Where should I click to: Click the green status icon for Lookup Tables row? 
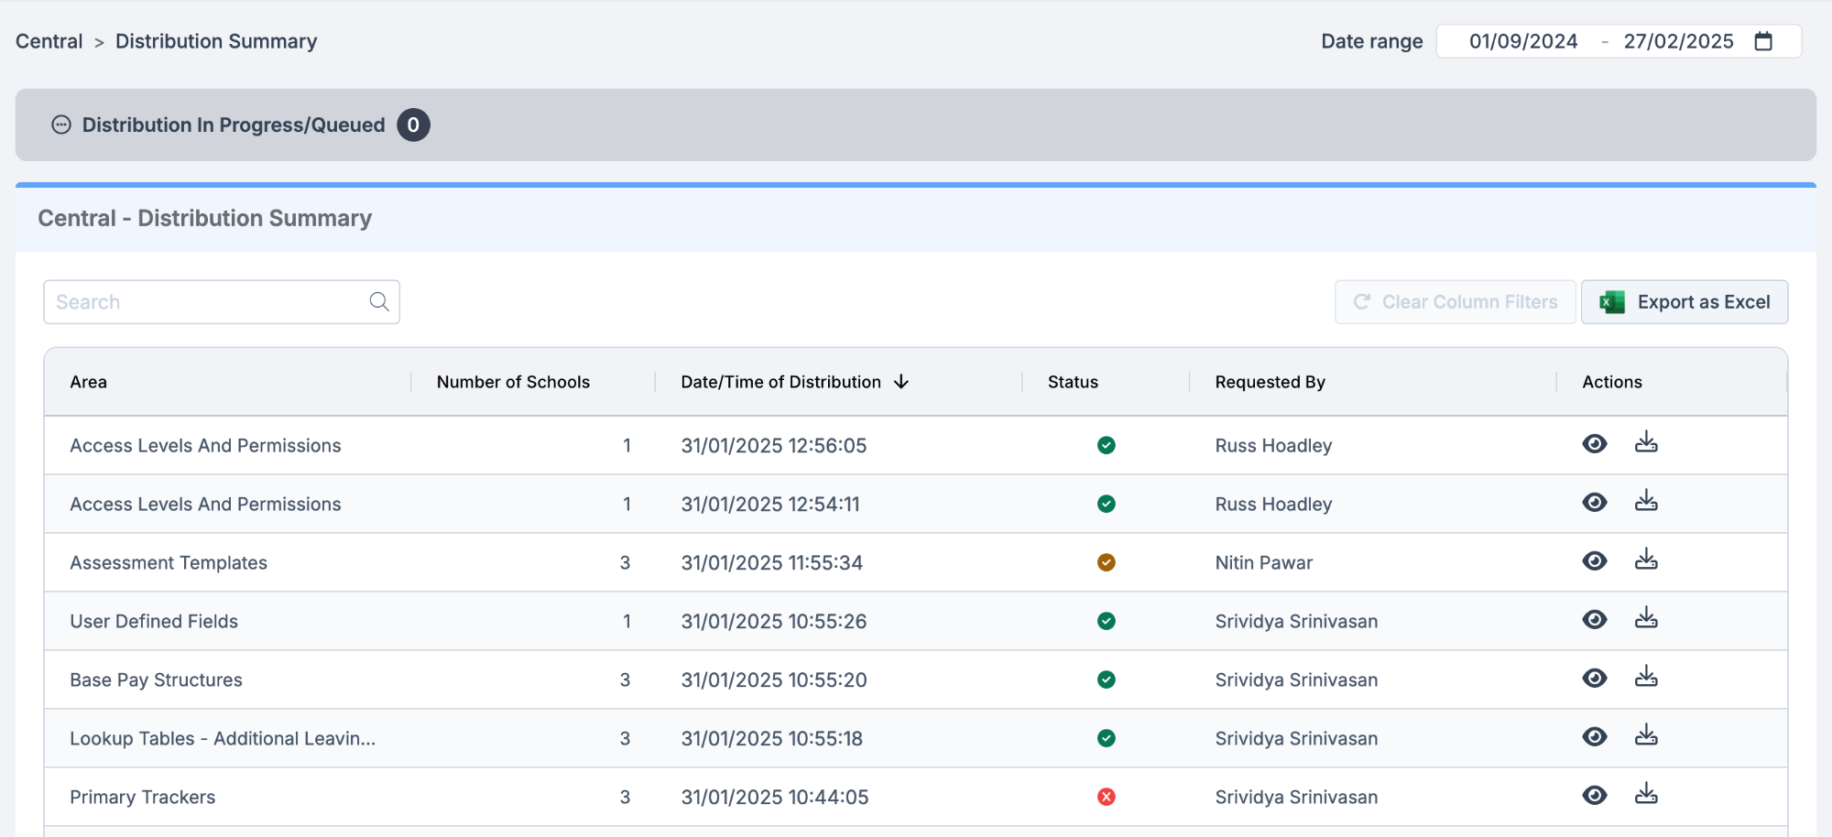(1107, 738)
